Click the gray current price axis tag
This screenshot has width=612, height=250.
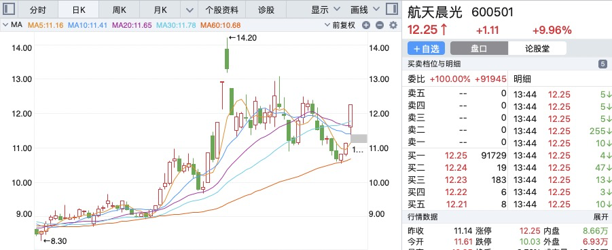[359, 138]
